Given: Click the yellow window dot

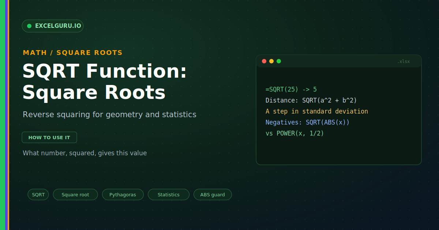Looking at the screenshot, I should 271,61.
